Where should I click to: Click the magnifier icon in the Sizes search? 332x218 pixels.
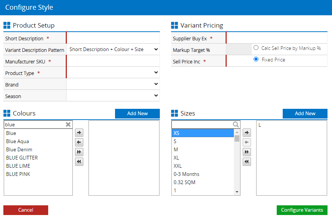coord(236,124)
